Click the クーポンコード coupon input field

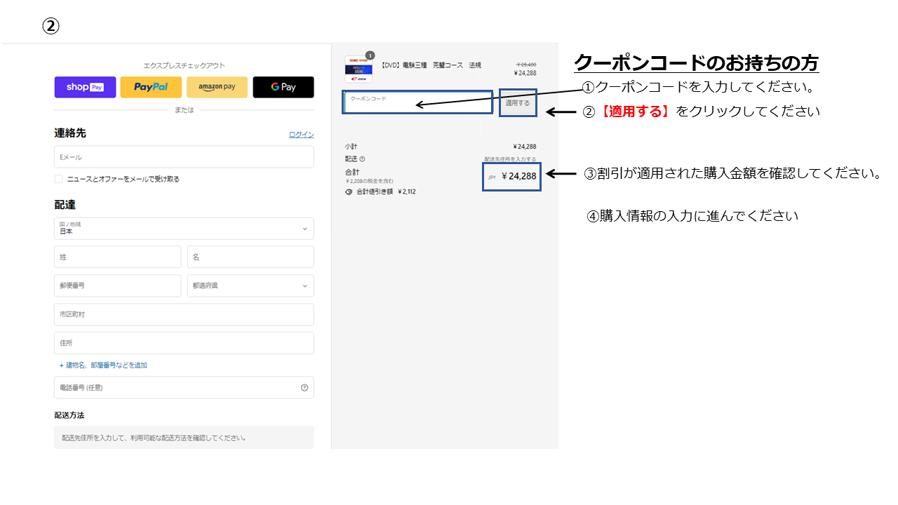coord(417,102)
